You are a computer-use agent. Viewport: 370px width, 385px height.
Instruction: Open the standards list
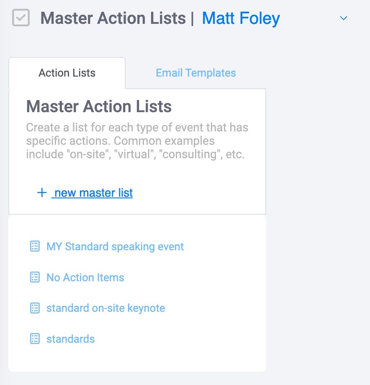70,339
